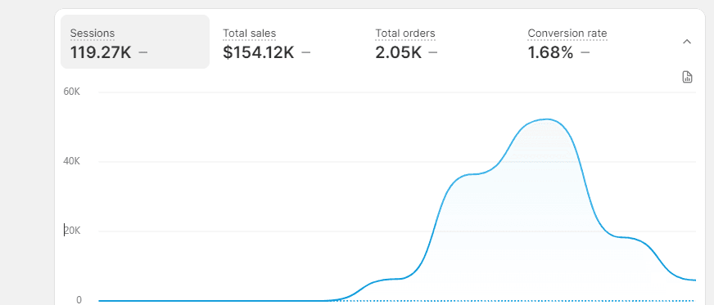Click the highest peak of the sessions curve
This screenshot has width=714, height=305.
point(547,119)
